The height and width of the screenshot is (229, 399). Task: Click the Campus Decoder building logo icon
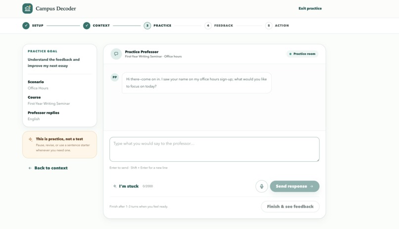coord(28,8)
